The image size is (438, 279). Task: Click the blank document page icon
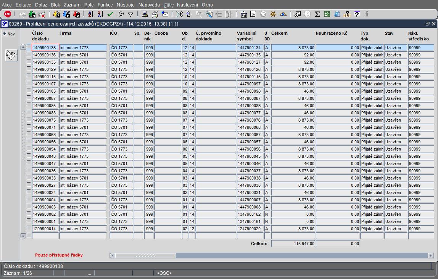(253, 14)
